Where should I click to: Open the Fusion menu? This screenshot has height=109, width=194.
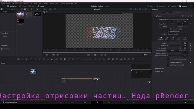(52, 3)
